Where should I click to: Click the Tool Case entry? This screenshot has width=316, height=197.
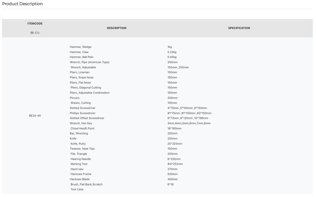[x=77, y=189]
